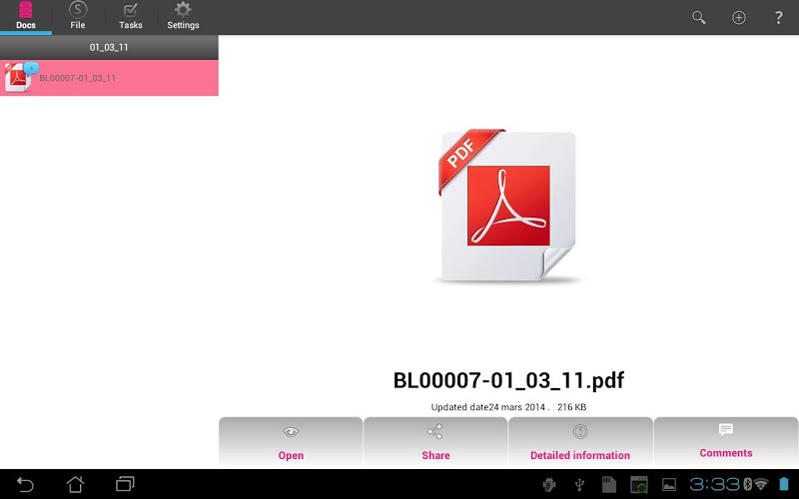Tap the Android back navigation icon
799x499 pixels.
coord(25,484)
